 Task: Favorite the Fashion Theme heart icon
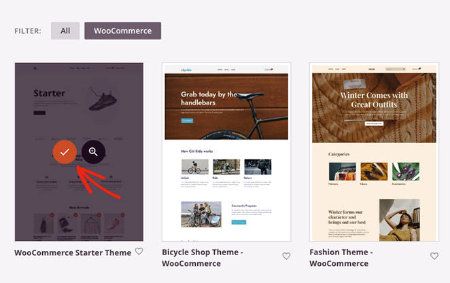click(x=434, y=256)
